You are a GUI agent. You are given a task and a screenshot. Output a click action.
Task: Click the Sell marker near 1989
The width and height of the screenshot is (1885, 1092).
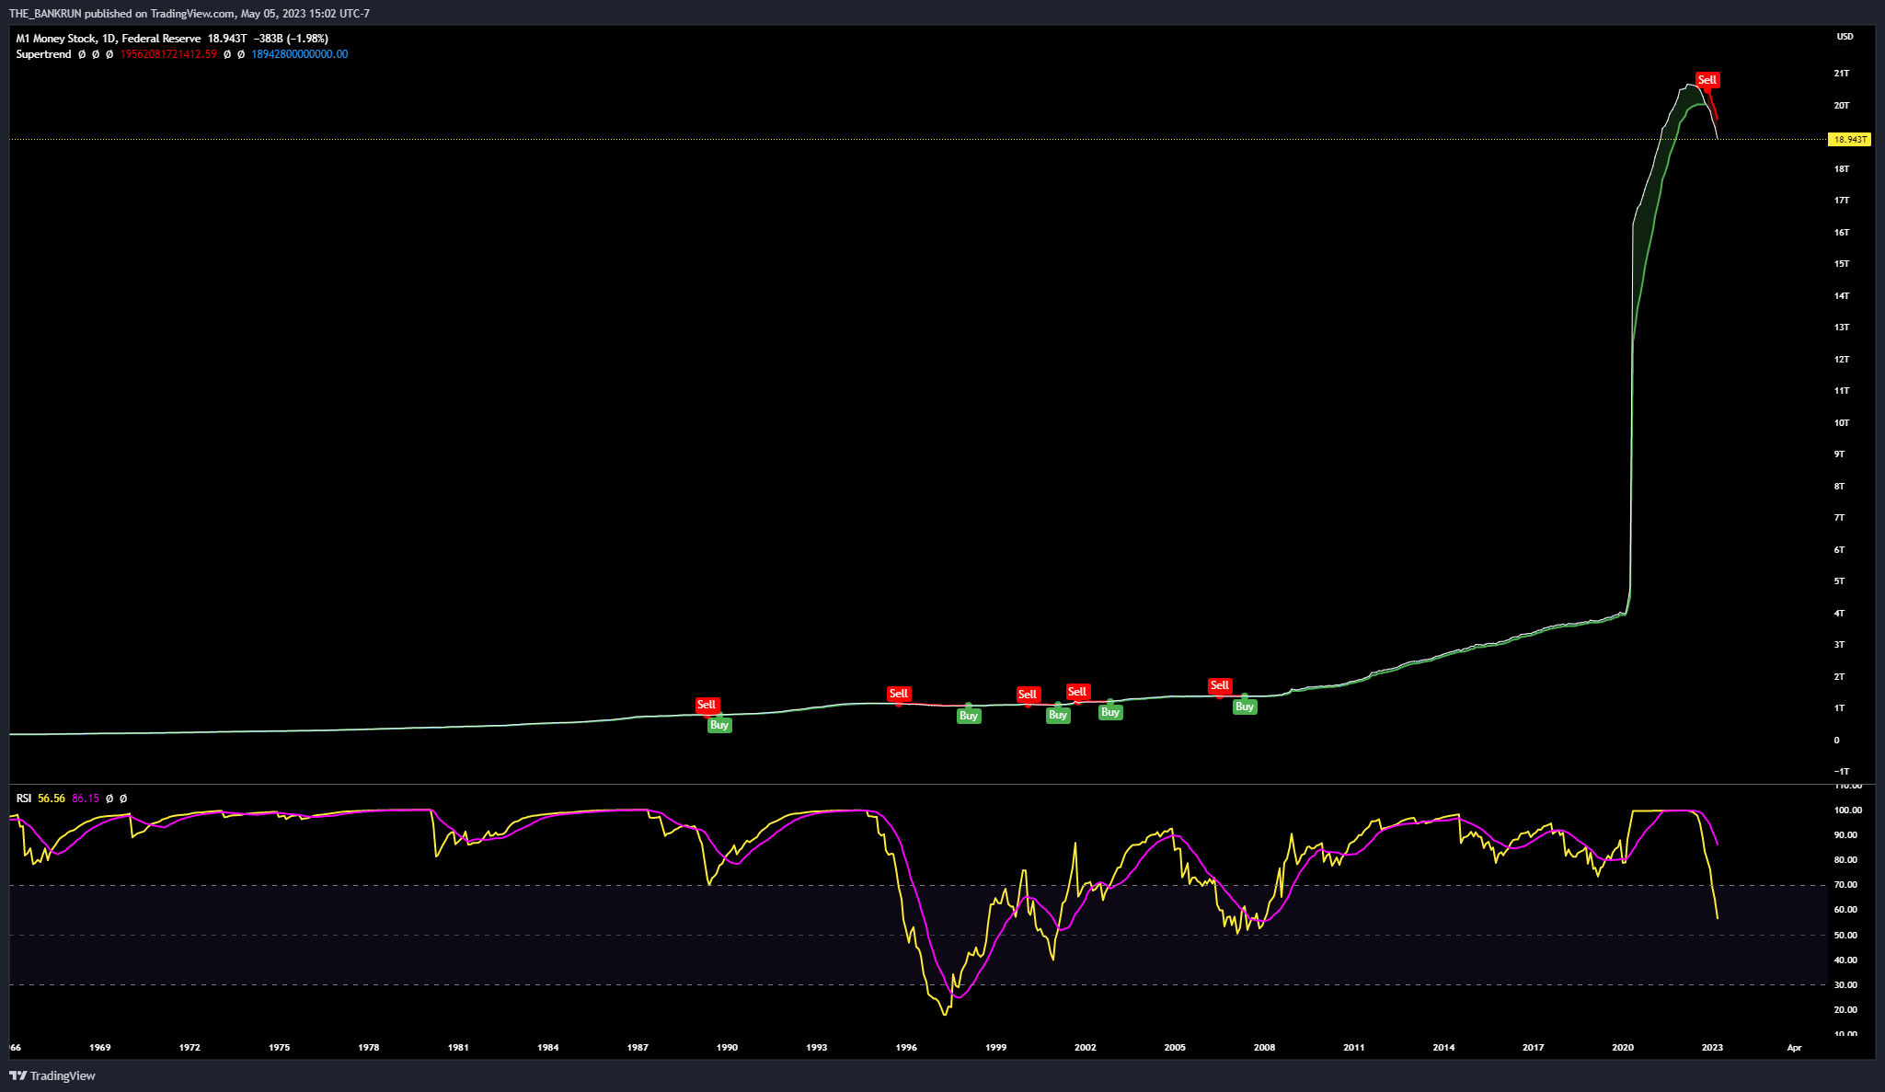(706, 705)
